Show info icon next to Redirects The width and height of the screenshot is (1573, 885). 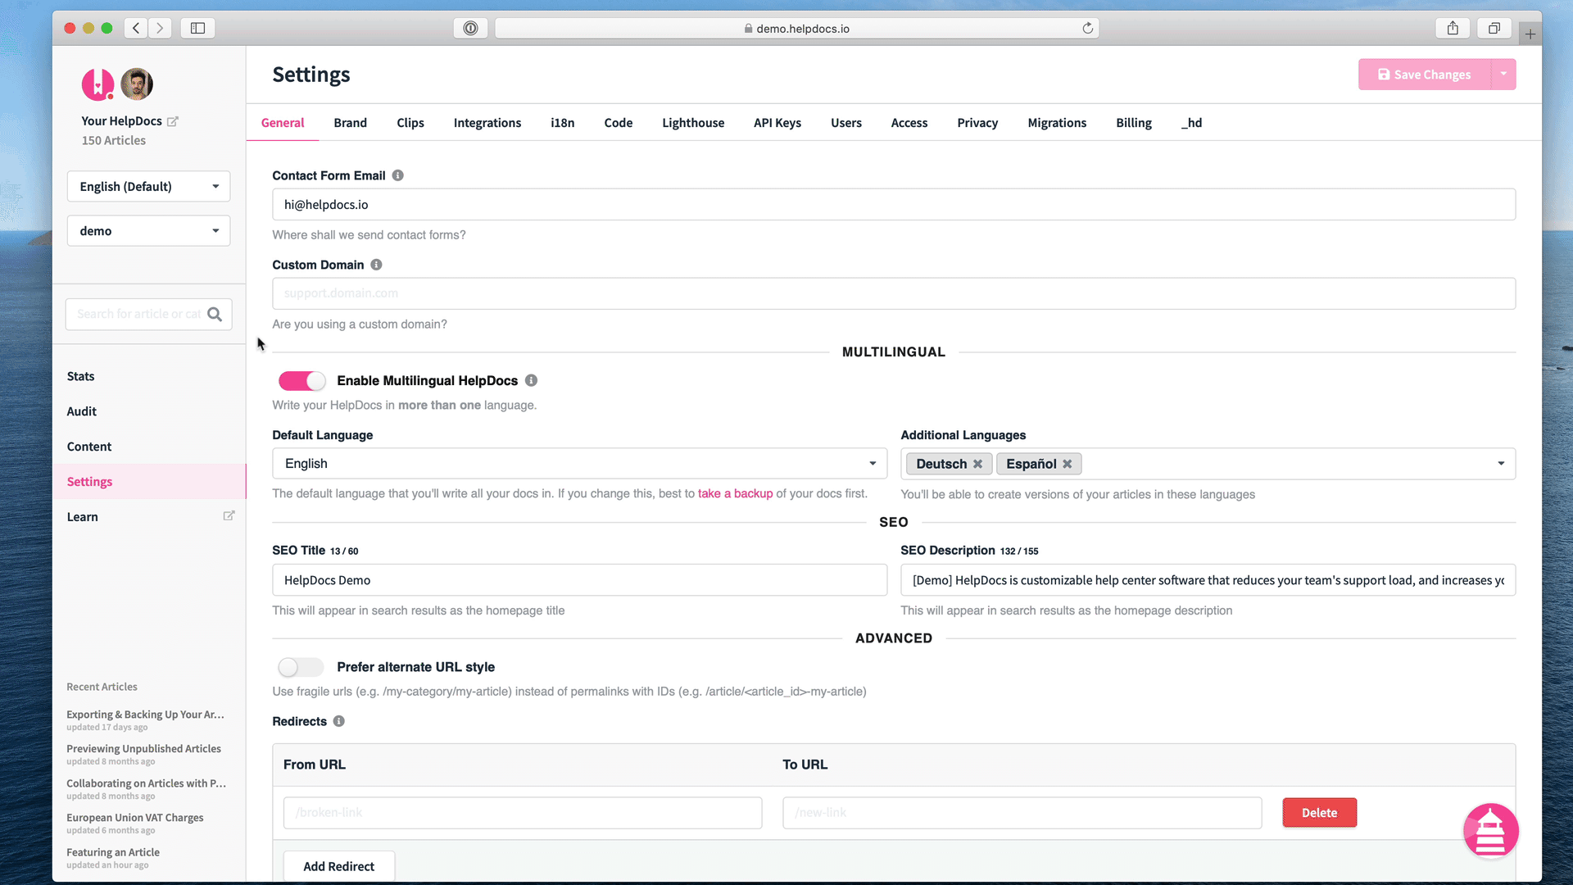(339, 721)
